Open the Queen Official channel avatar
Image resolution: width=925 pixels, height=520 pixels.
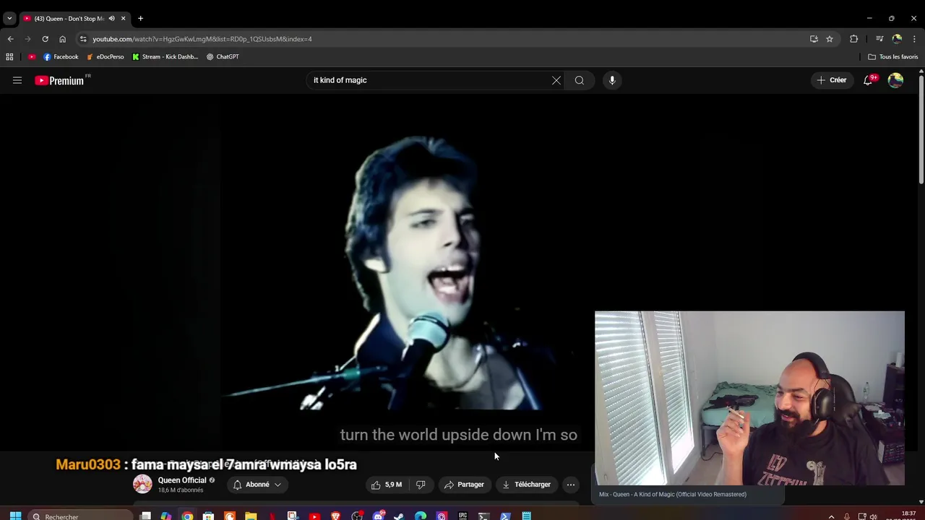click(x=142, y=485)
